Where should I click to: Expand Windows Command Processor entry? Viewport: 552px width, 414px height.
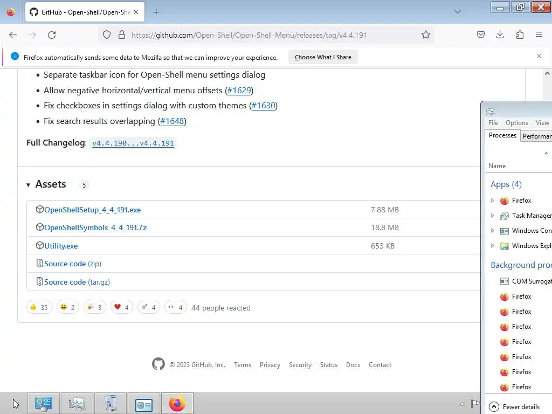coord(493,231)
